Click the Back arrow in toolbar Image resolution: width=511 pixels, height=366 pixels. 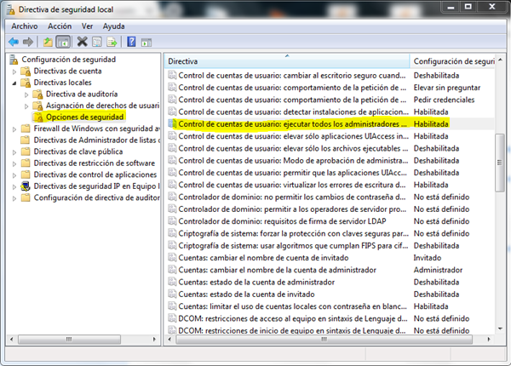click(x=14, y=41)
